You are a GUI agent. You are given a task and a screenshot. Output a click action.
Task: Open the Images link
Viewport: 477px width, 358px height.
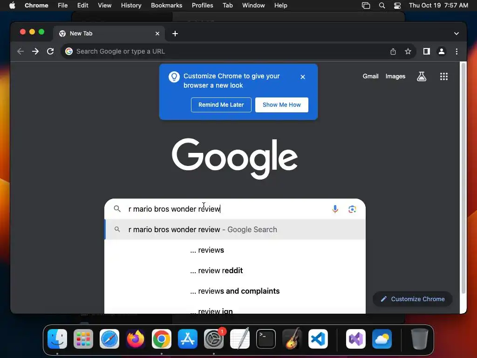[395, 76]
